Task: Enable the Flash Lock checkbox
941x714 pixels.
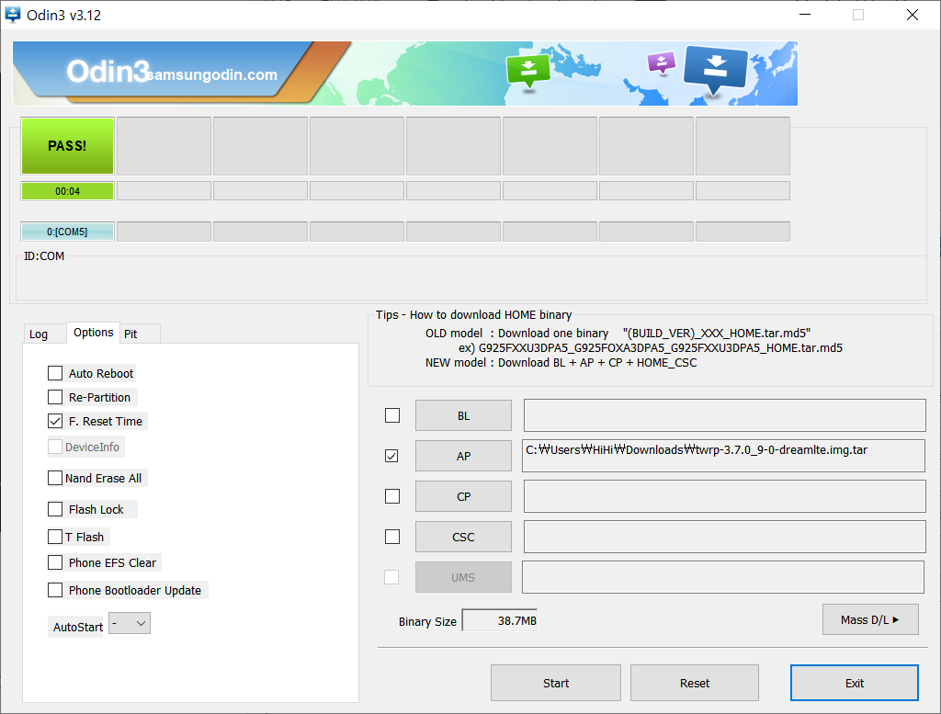Action: 55,509
